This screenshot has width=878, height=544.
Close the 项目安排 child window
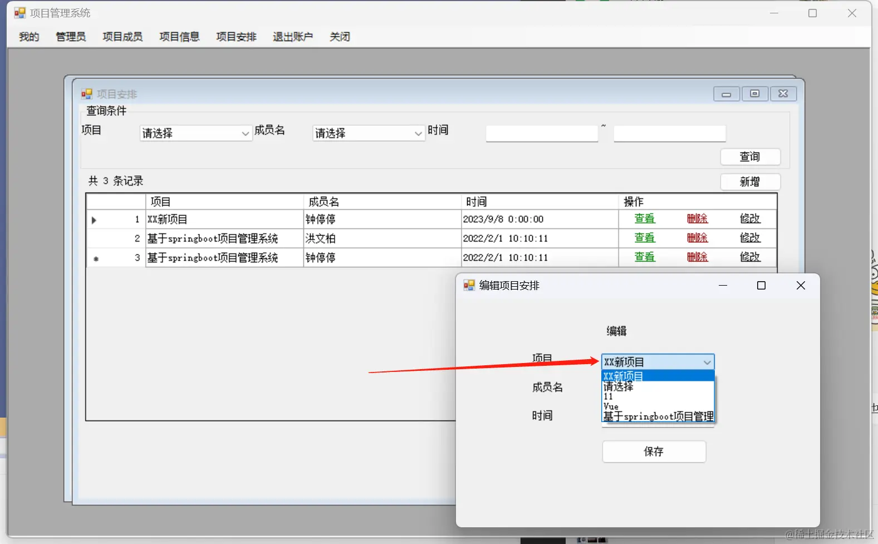[x=783, y=94]
